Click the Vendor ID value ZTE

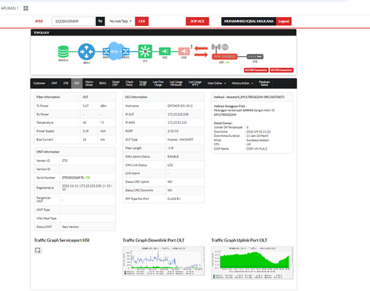(x=64, y=161)
